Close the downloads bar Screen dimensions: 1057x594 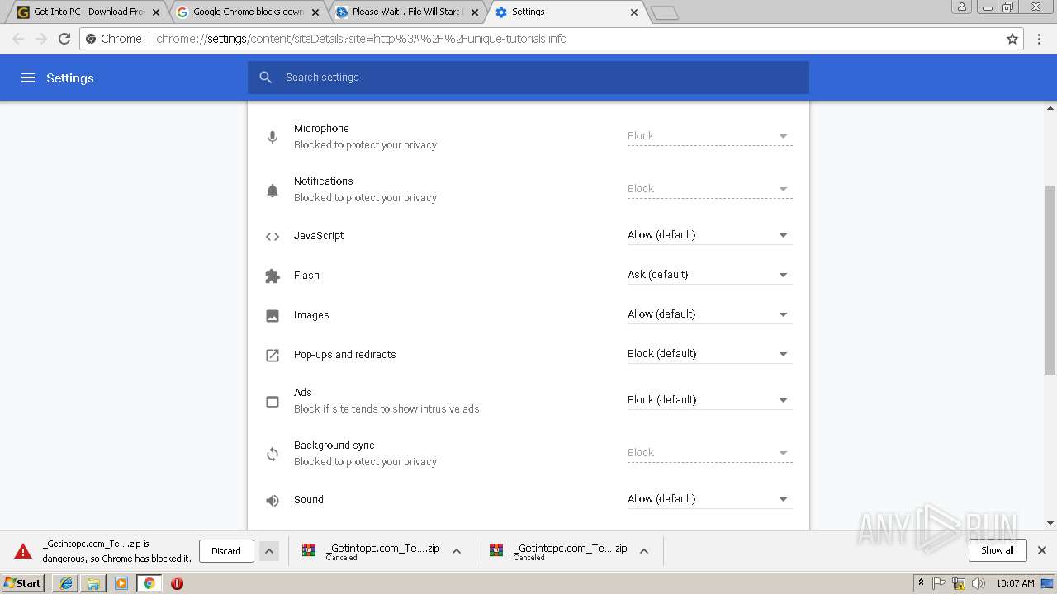click(x=1042, y=550)
